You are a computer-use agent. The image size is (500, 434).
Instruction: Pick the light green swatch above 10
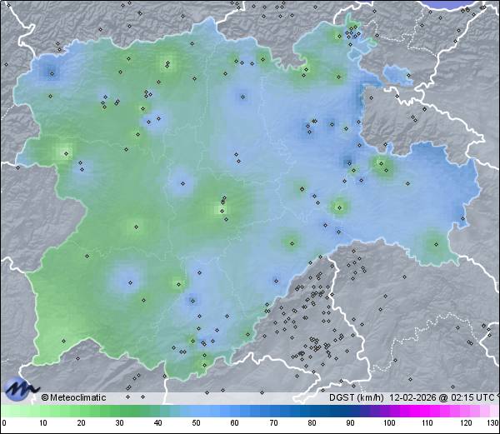(x=42, y=411)
